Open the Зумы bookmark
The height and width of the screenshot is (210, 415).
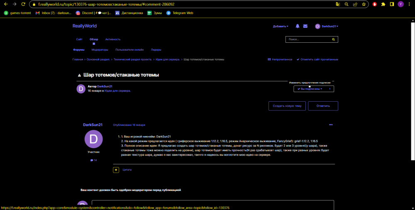tap(154, 13)
